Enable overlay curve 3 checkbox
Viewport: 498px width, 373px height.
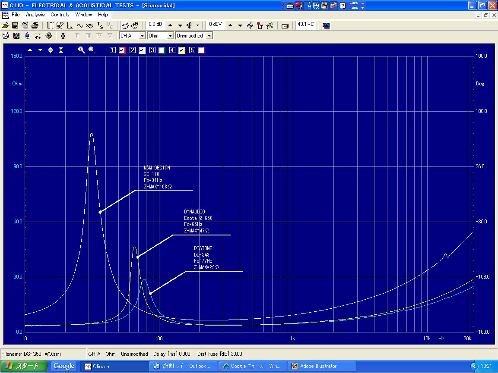162,50
